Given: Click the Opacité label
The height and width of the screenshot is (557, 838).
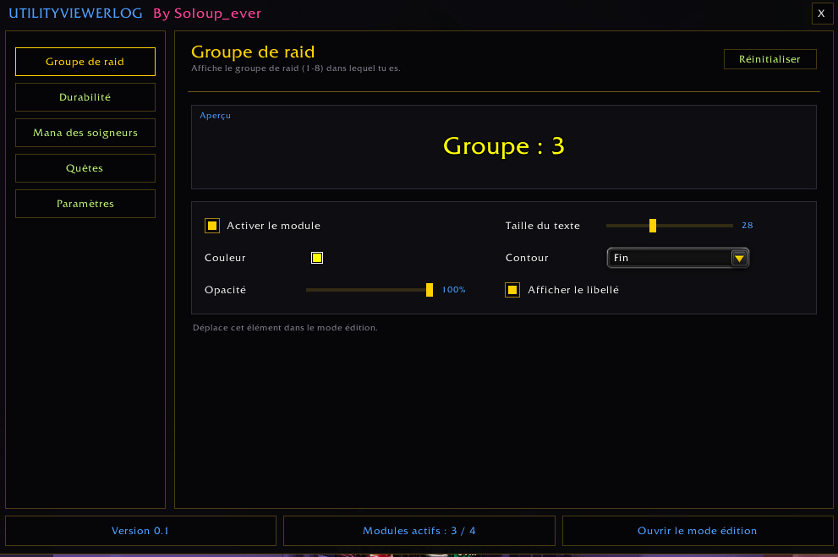Looking at the screenshot, I should coord(225,289).
